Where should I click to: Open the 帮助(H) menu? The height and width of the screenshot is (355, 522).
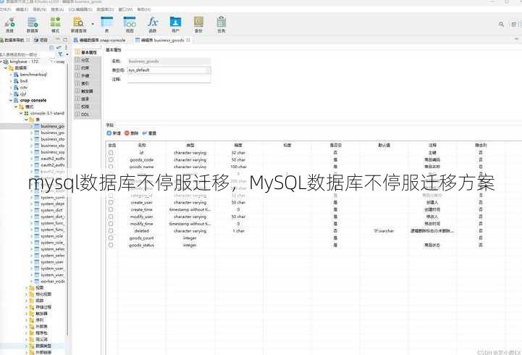[143, 9]
